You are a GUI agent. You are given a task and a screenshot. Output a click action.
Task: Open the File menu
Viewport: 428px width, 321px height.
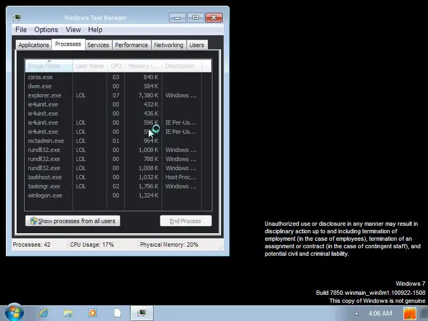coord(21,29)
